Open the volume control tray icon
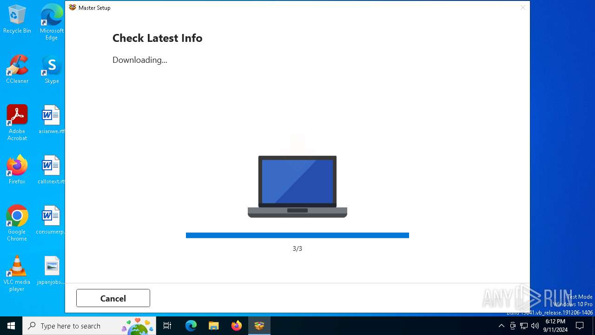The height and width of the screenshot is (335, 595). pos(535,326)
